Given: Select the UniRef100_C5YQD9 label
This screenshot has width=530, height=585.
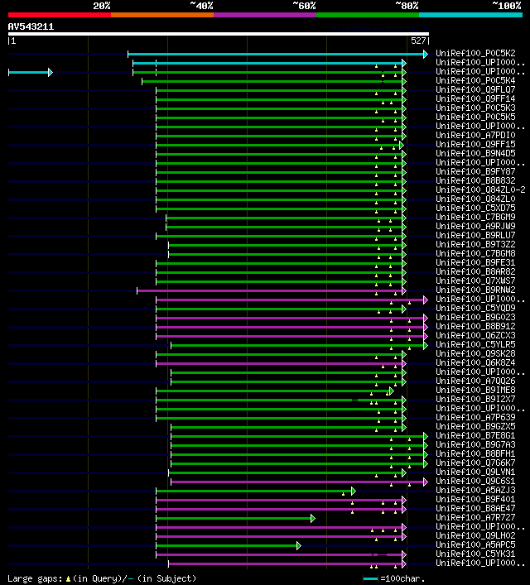Looking at the screenshot, I should [x=475, y=308].
